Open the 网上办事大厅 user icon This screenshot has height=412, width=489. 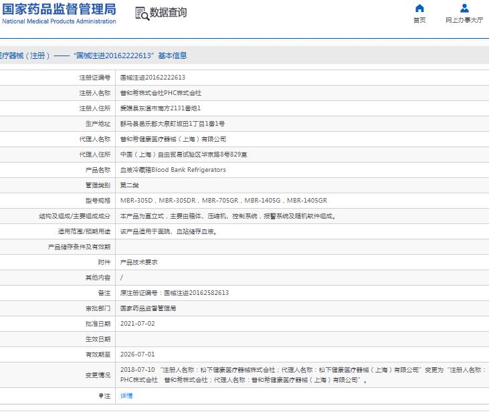tap(464, 8)
